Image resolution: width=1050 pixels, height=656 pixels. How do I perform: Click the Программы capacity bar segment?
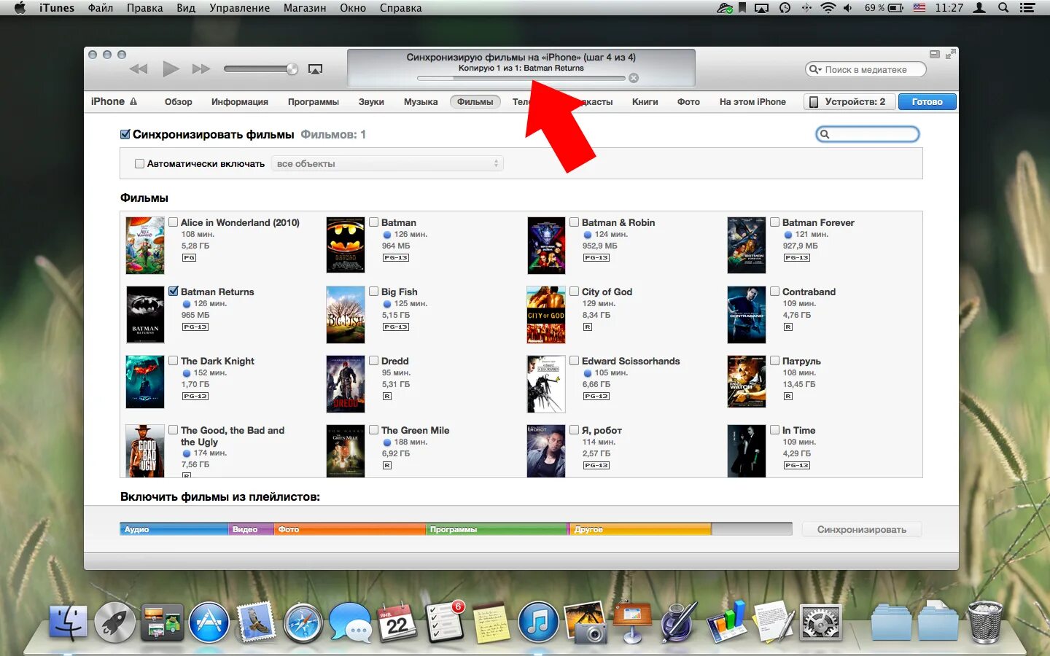(x=497, y=530)
